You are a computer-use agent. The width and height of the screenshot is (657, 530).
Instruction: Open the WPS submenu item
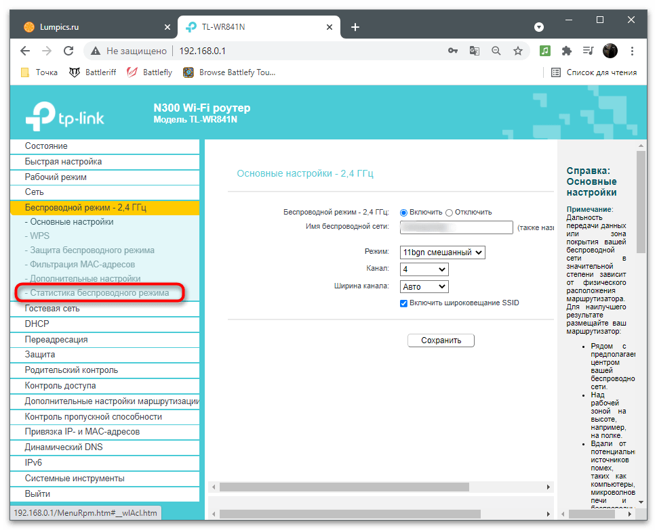coord(37,236)
